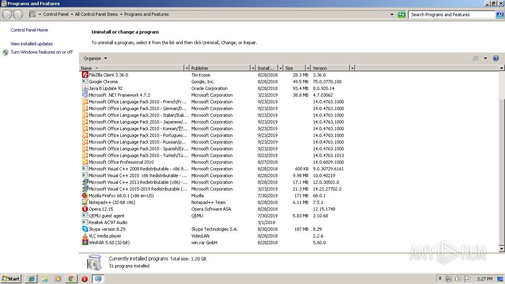This screenshot has width=505, height=284.
Task: Click the QEMU guest agent icon
Action: point(85,215)
